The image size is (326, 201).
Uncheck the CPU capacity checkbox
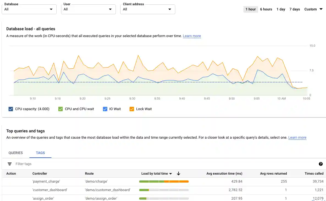11,109
